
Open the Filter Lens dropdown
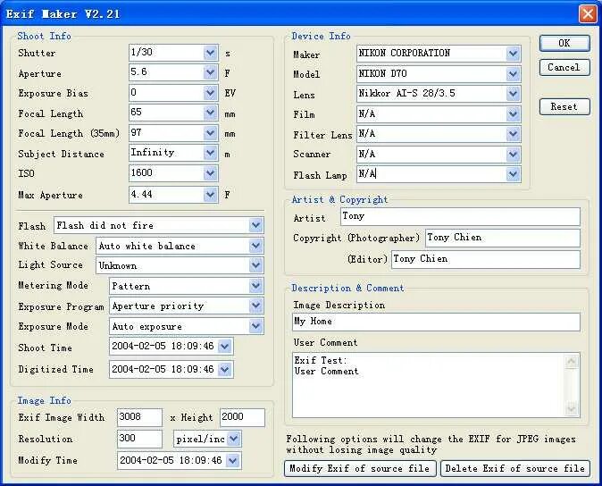click(513, 134)
